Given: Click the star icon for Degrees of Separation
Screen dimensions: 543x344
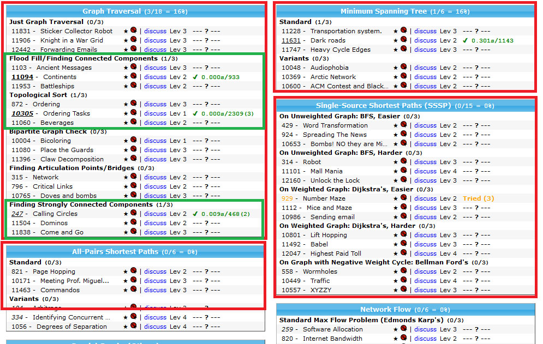Looking at the screenshot, I should [126, 327].
